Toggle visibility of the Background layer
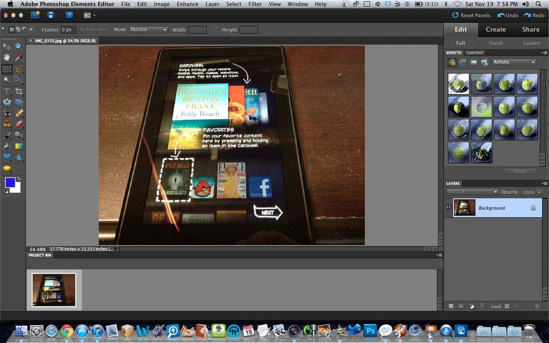549x343 pixels. coord(448,207)
